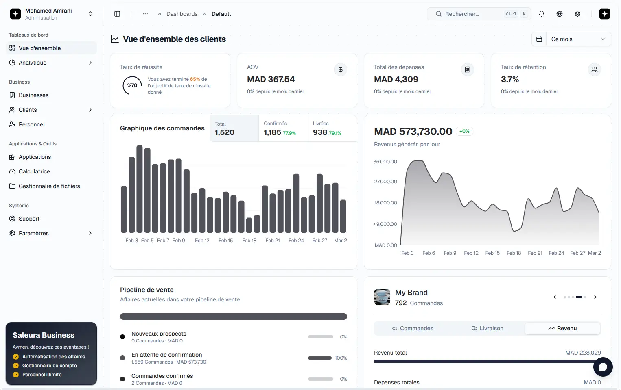The height and width of the screenshot is (390, 621).
Task: Check the Personnel illimité item
Action: pos(16,374)
